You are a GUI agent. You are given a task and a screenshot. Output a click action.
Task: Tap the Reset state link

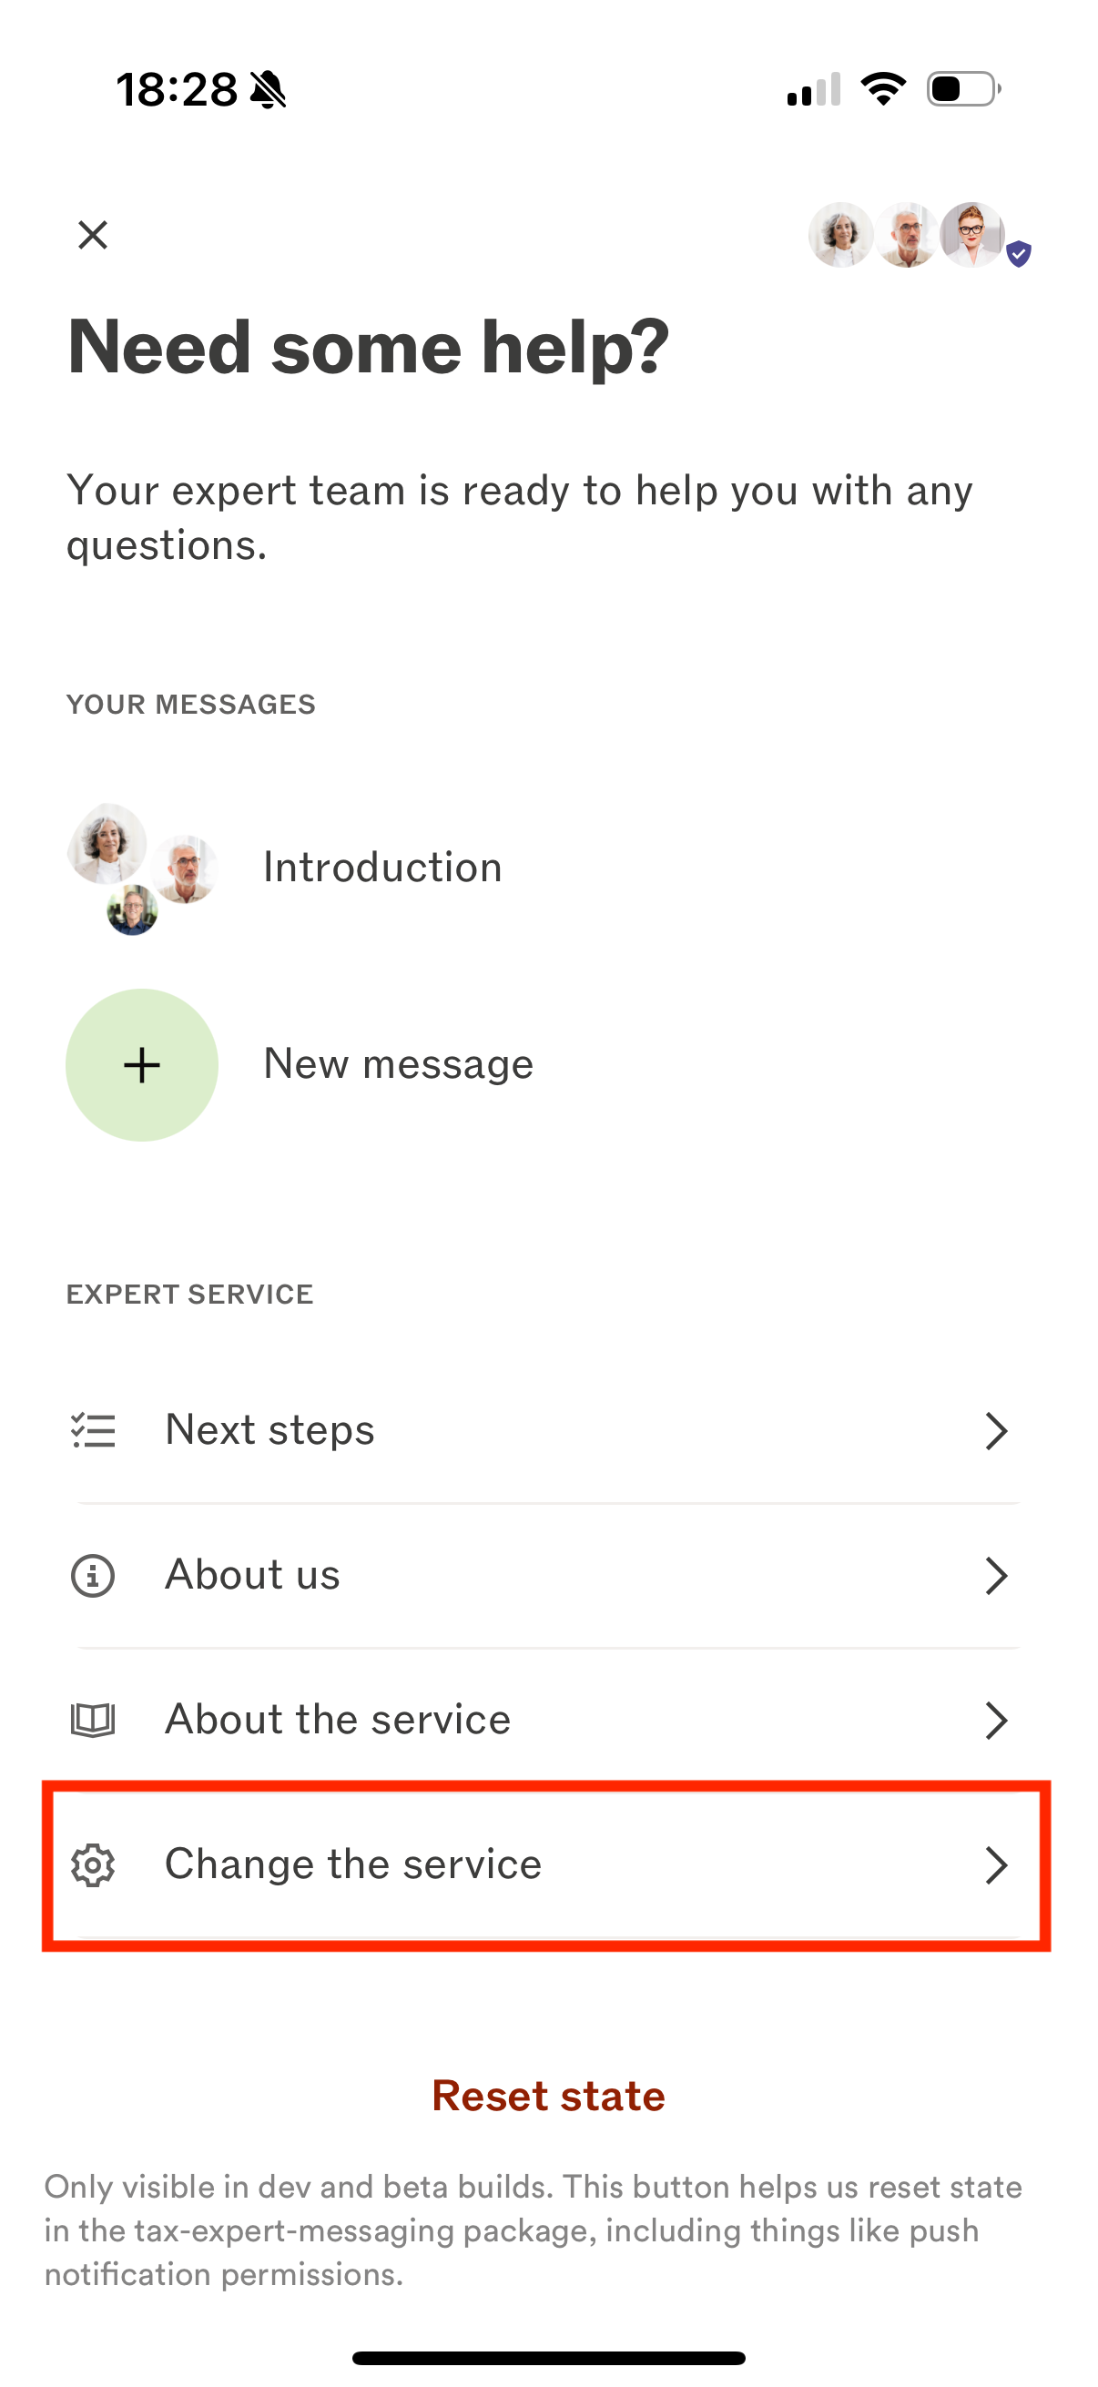548,2096
